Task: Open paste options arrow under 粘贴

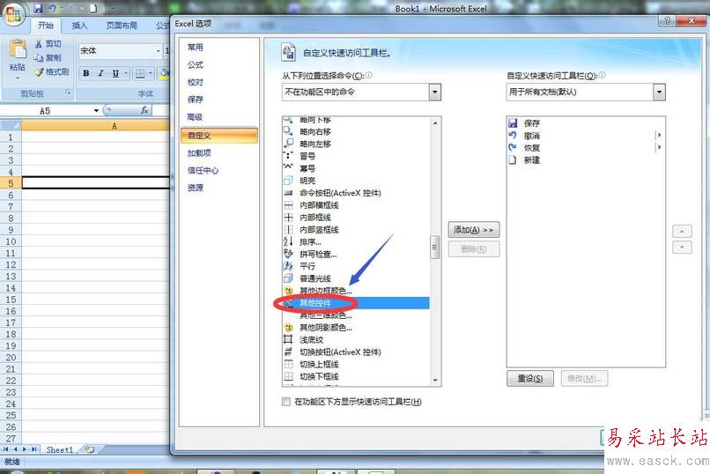Action: coord(18,78)
